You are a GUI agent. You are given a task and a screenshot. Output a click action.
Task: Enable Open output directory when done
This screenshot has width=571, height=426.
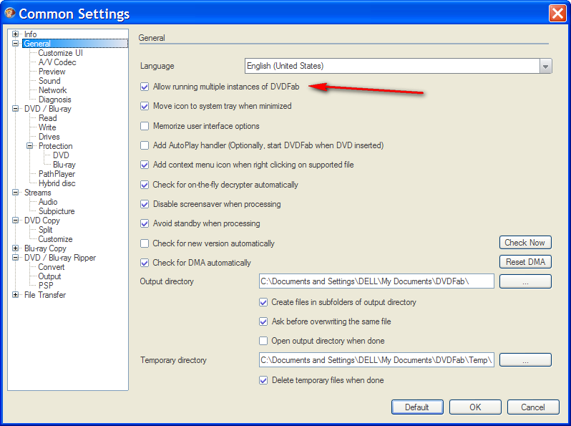(x=263, y=341)
